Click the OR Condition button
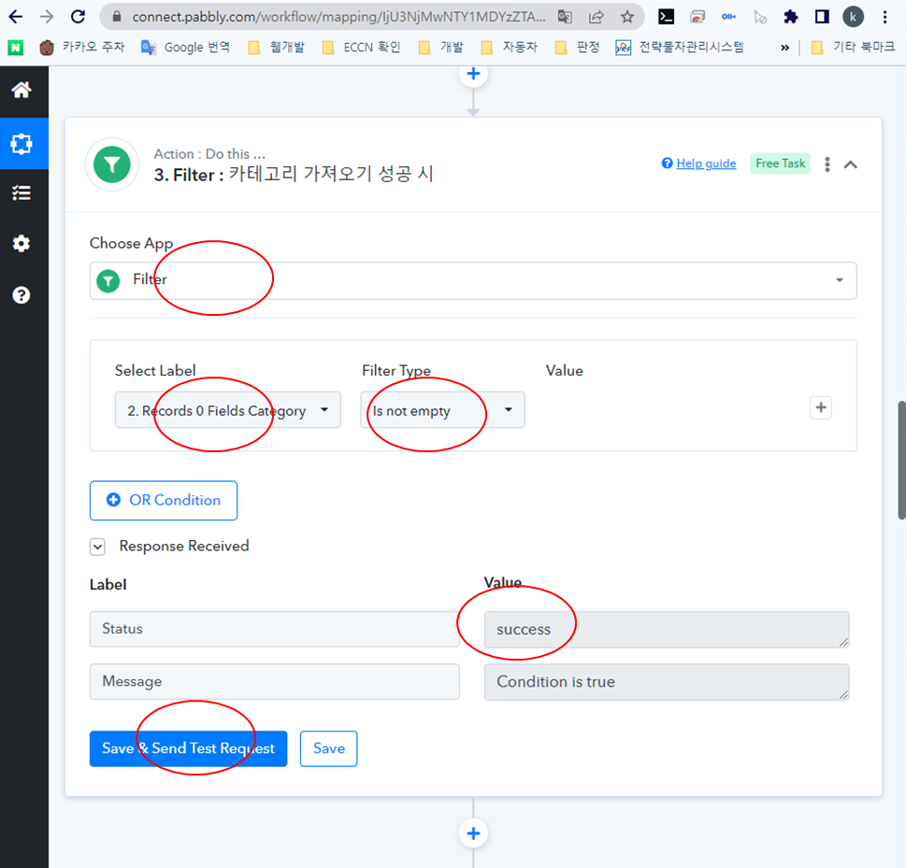Image resolution: width=906 pixels, height=868 pixels. coord(164,501)
